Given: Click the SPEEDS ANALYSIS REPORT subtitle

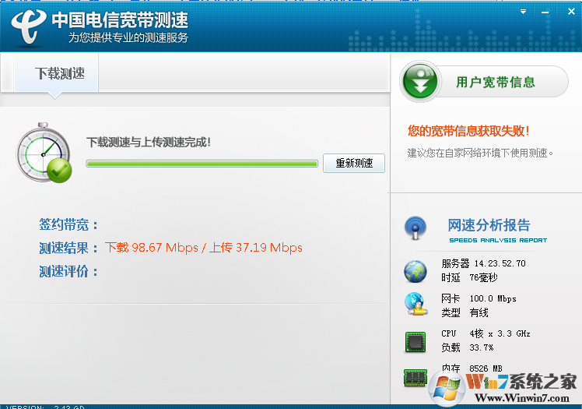Looking at the screenshot, I should coord(498,241).
